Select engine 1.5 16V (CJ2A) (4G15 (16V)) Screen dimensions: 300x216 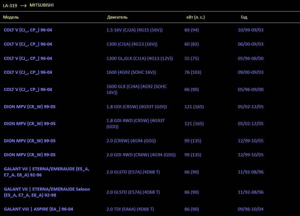[135, 30]
